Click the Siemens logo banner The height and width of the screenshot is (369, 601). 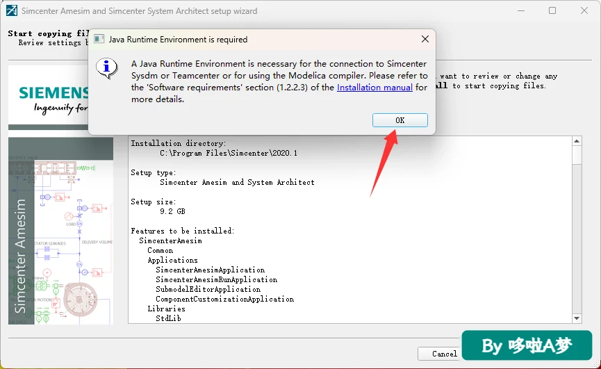point(49,98)
